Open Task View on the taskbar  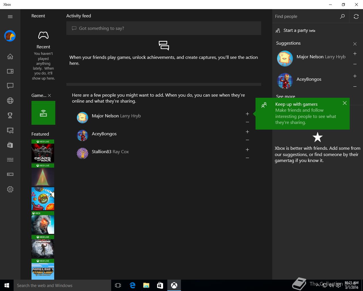(118, 285)
